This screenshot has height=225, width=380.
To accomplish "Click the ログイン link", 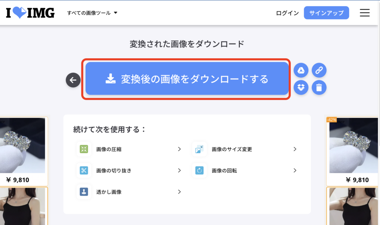I will click(287, 13).
